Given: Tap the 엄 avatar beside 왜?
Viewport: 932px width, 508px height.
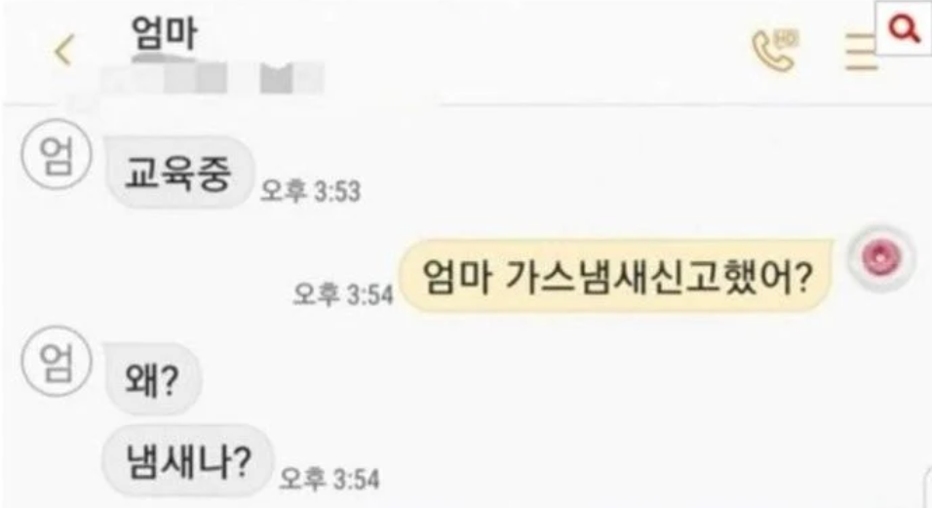Looking at the screenshot, I should (x=57, y=361).
